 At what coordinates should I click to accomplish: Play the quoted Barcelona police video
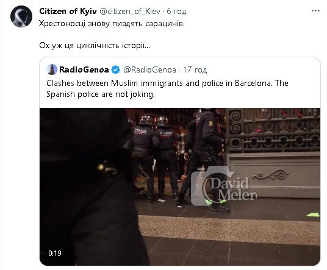point(180,187)
